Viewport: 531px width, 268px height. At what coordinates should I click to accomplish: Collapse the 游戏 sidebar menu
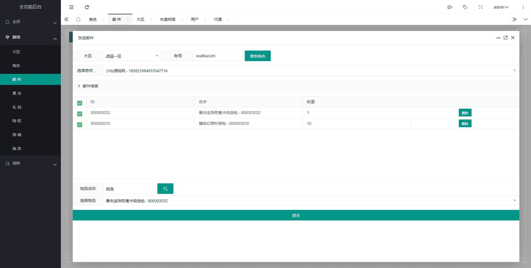tap(30, 37)
